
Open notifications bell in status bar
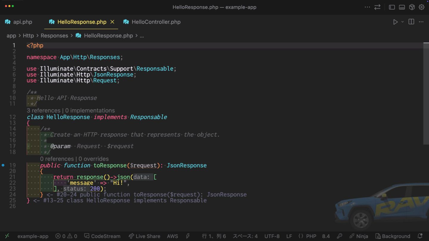pyautogui.click(x=420, y=236)
